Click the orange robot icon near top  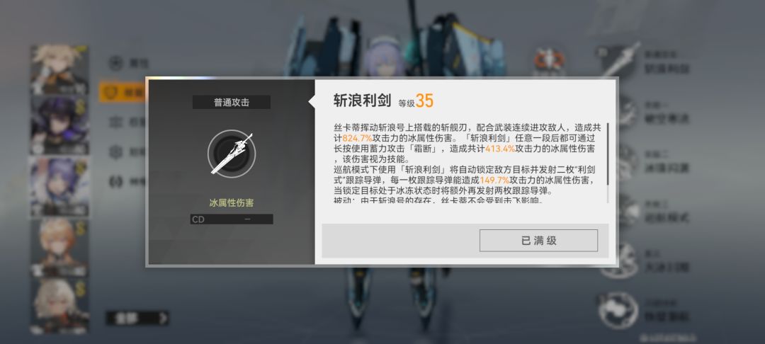tap(549, 60)
